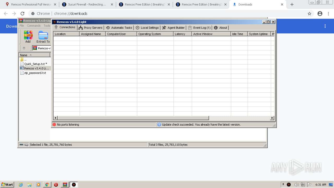Click the network tray icon
Viewport: 334px width, 188px height.
click(303, 185)
